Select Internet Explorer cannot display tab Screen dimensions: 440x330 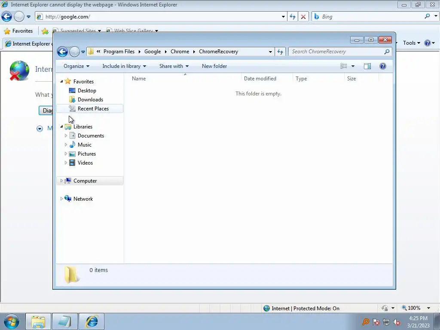point(28,44)
